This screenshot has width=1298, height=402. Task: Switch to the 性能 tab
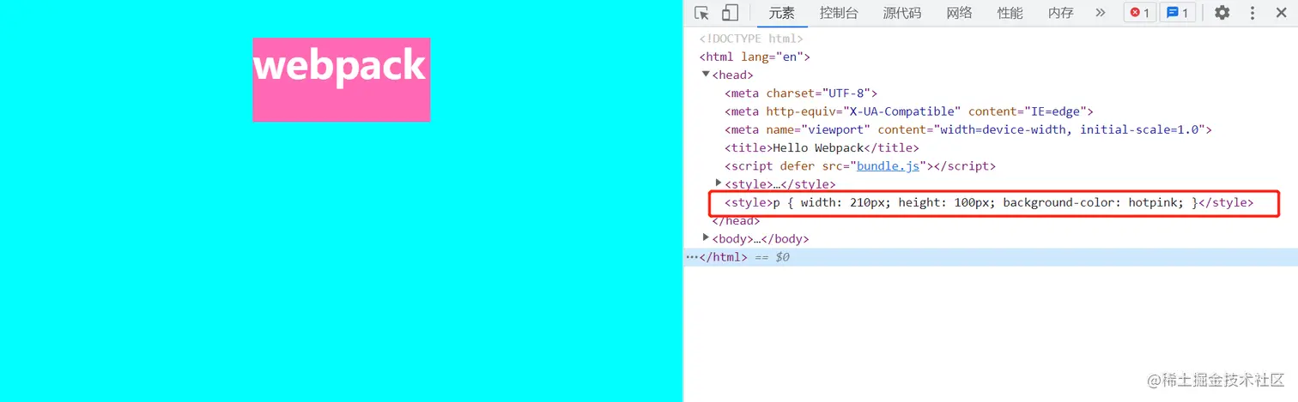coord(1010,13)
